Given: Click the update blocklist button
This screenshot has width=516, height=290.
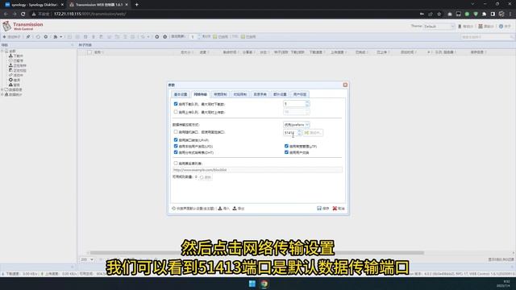Looking at the screenshot, I should point(206,177).
